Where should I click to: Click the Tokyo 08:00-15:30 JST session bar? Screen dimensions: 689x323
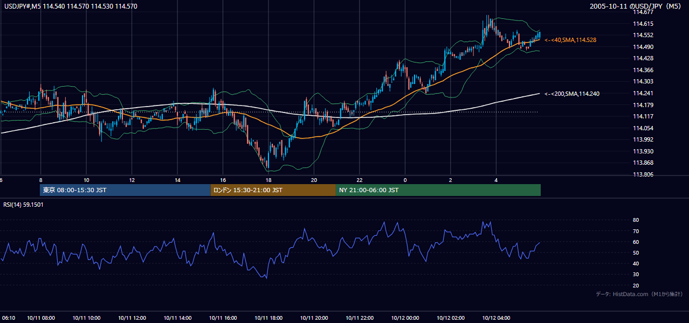(125, 190)
